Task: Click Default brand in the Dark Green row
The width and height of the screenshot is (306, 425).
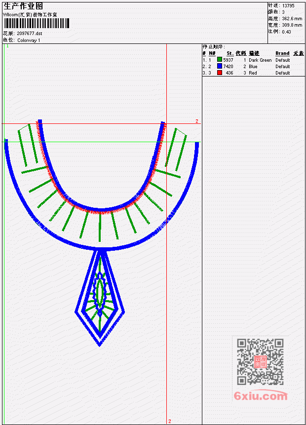Action: tap(283, 60)
